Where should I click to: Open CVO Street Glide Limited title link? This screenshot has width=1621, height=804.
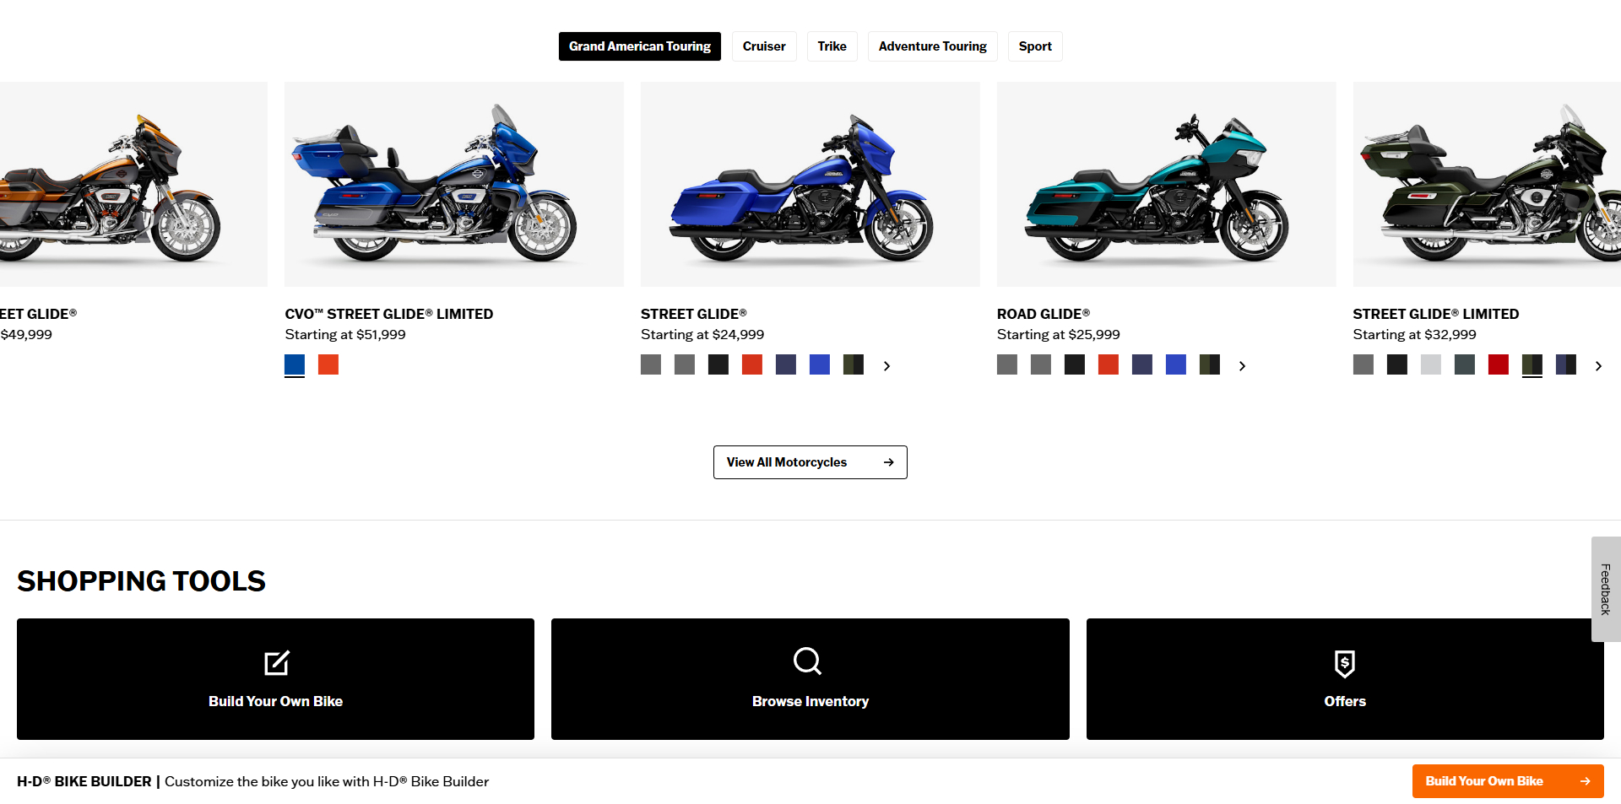click(x=389, y=314)
